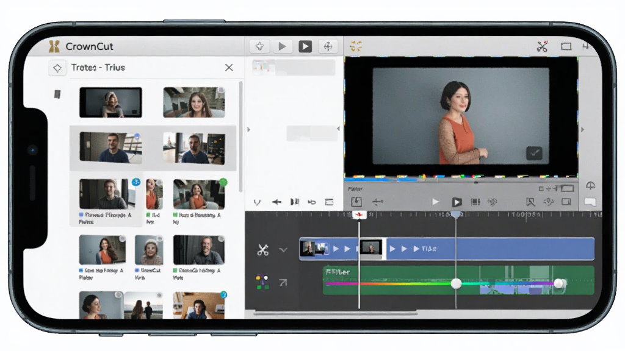Select the thumbnail of two people by water
The image size is (625, 351).
click(143, 305)
